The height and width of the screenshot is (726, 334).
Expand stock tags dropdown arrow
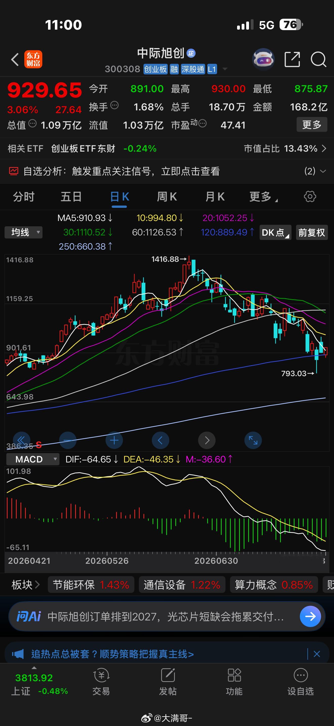tap(225, 69)
